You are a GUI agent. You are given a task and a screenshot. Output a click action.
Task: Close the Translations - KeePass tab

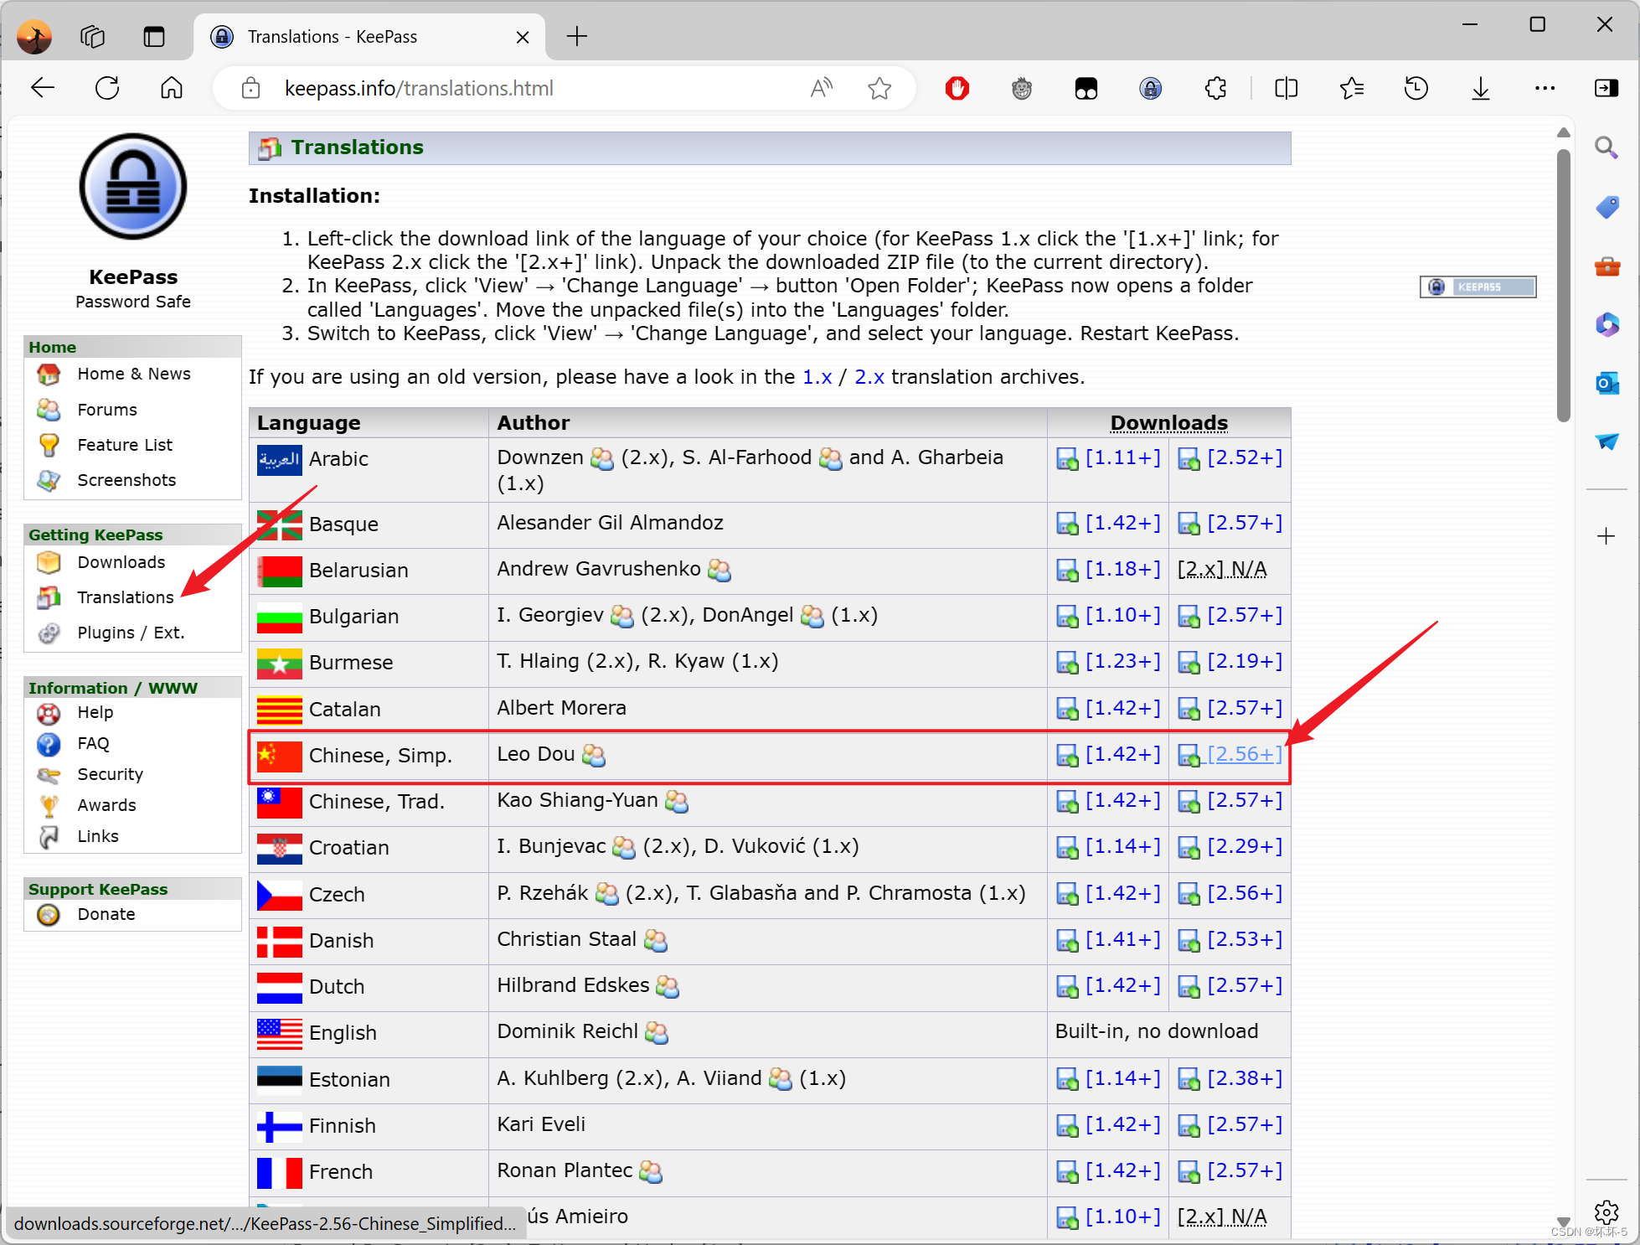[x=523, y=37]
